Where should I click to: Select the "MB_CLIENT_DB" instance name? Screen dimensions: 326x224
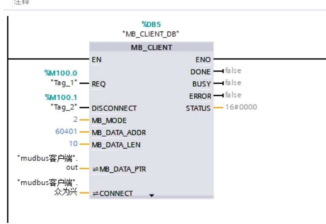[x=150, y=34]
